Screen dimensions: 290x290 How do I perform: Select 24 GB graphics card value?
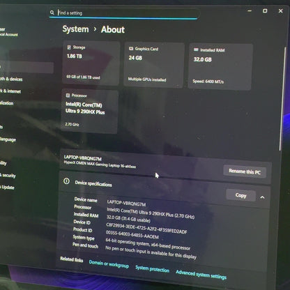[x=135, y=58]
